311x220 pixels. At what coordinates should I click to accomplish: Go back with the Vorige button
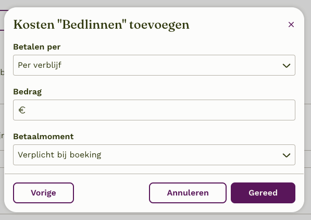coord(43,193)
